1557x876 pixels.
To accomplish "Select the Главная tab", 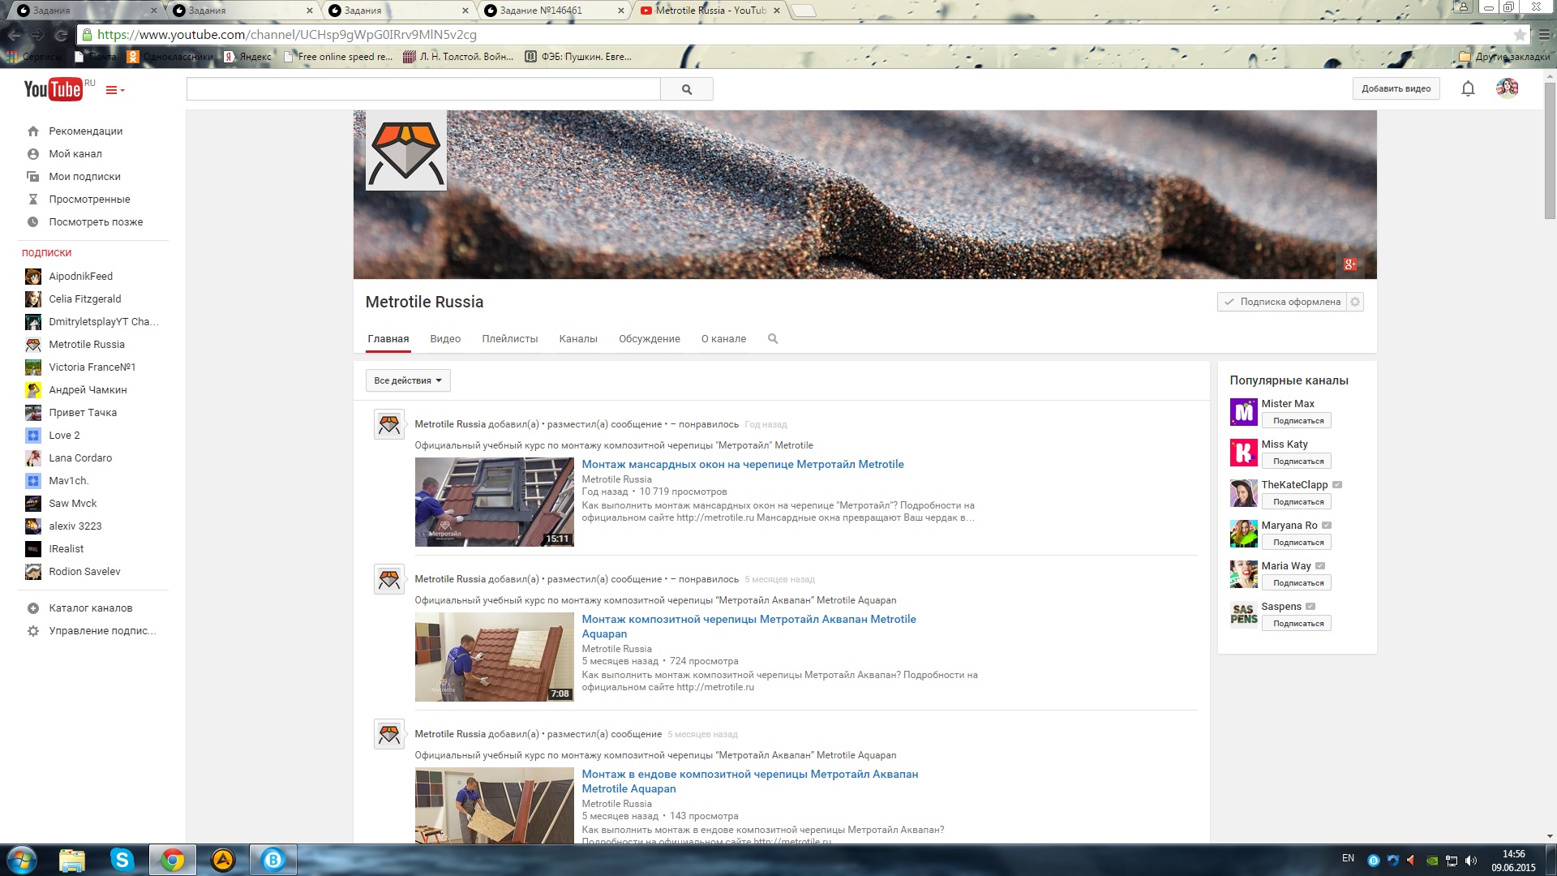I will click(388, 339).
